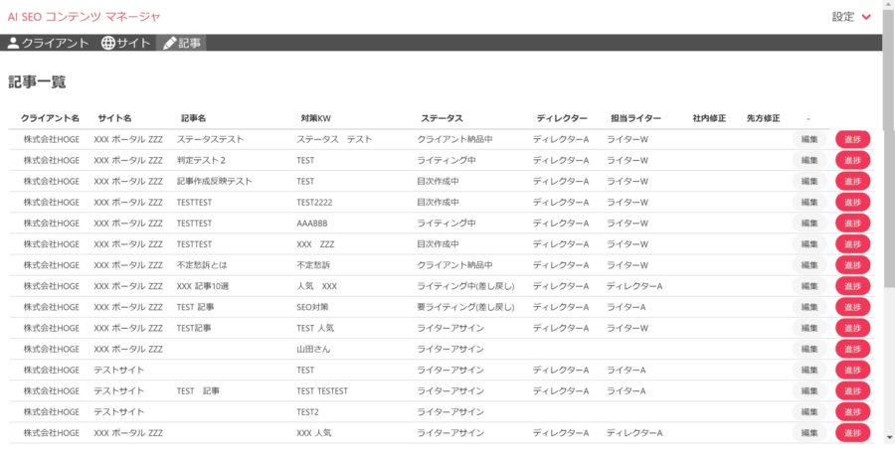Click 編集 in the SEO対策 keyword row
Image resolution: width=895 pixels, height=453 pixels.
[x=809, y=307]
